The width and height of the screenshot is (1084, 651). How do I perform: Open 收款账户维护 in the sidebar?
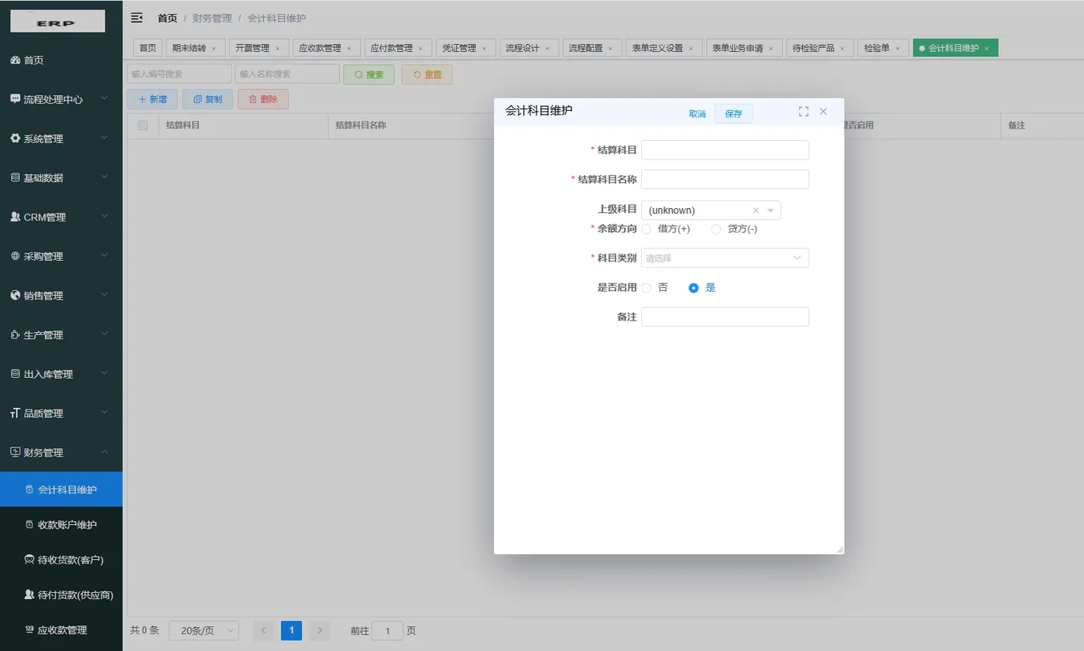[61, 525]
